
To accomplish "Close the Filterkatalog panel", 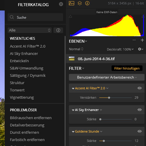I will coord(61,4).
